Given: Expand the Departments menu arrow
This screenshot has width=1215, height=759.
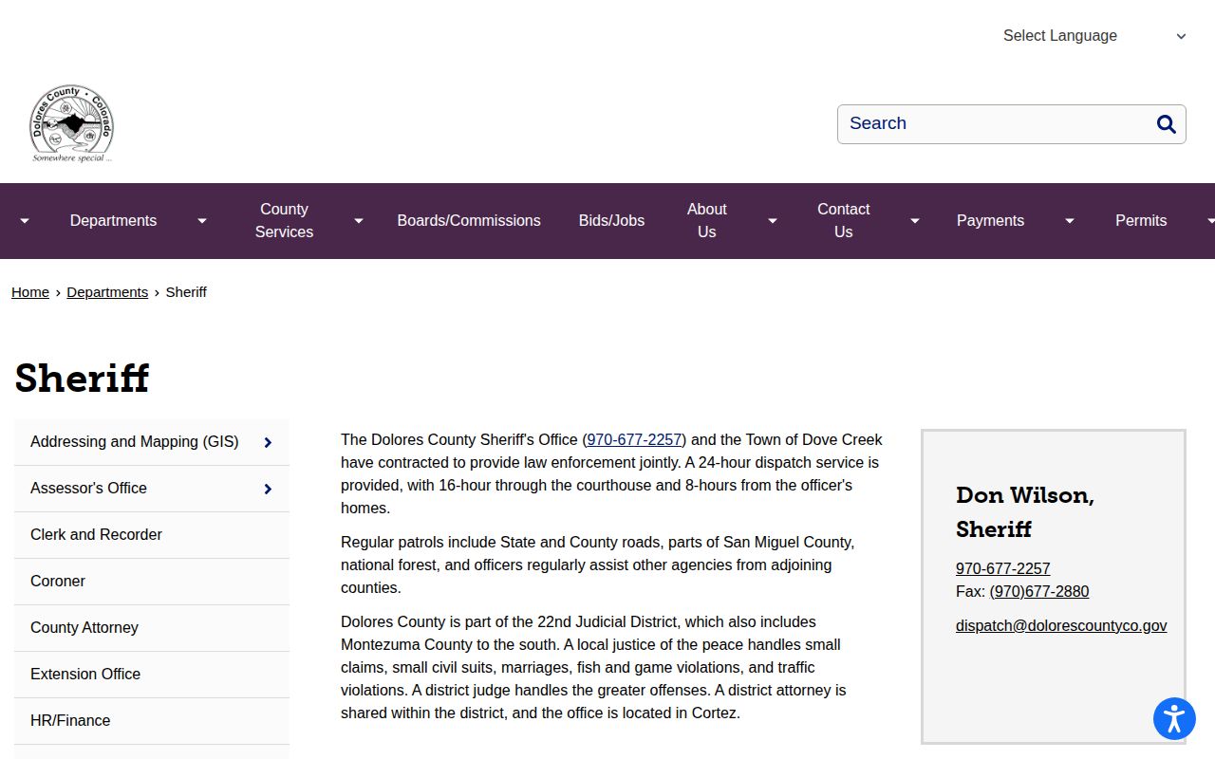Looking at the screenshot, I should tap(202, 221).
